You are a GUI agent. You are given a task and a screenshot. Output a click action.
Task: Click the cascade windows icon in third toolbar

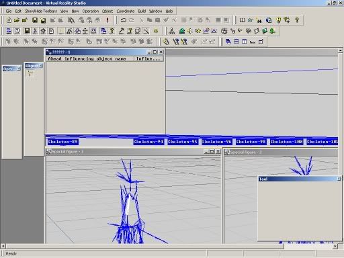click(228, 42)
